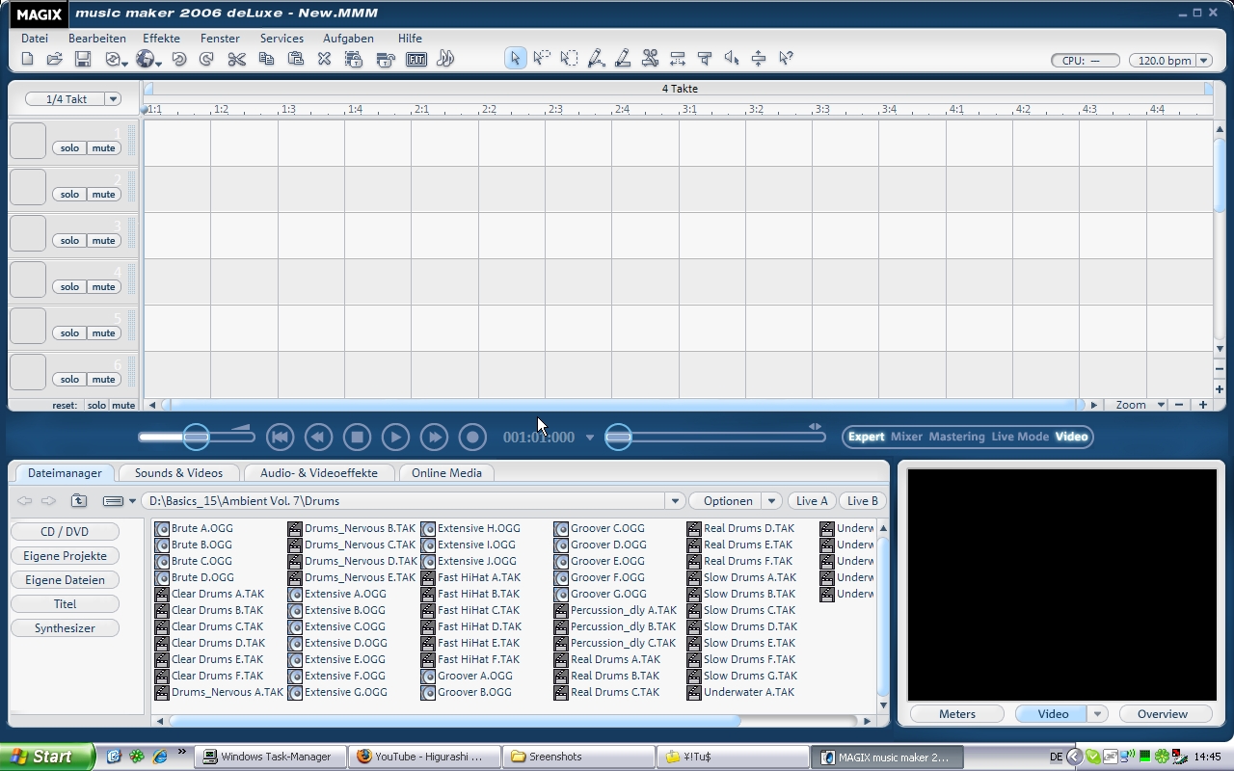
Task: Select the Clear Drums A.TAK file
Action: pos(217,594)
